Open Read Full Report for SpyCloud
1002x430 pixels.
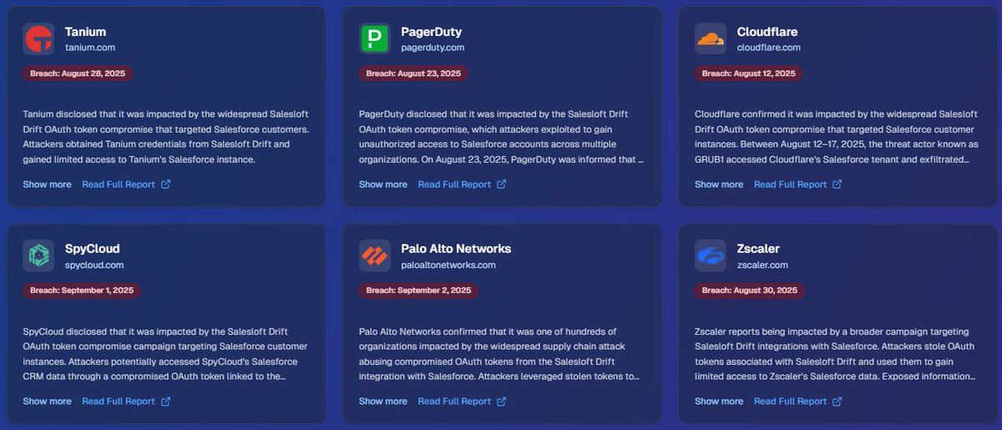(x=126, y=402)
